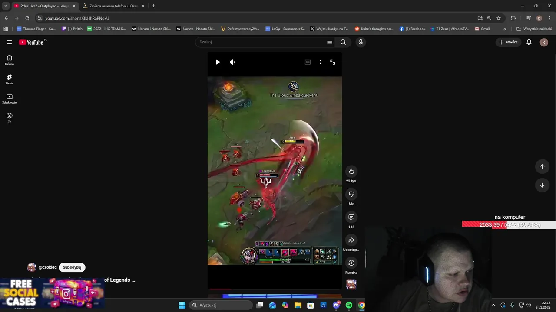The width and height of the screenshot is (556, 312).
Task: Switch to Zmiana numeru telefonu tab
Action: pyautogui.click(x=114, y=6)
